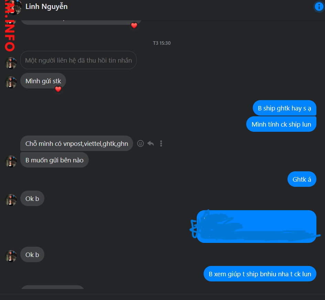Open more options for vnpost,viettel message
Image resolution: width=325 pixels, height=300 pixels.
(x=161, y=143)
